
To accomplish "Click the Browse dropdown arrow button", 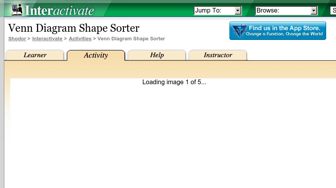I will coord(314,11).
